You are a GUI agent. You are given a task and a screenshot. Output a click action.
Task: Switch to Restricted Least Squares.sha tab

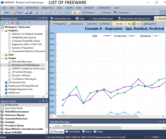134,18
